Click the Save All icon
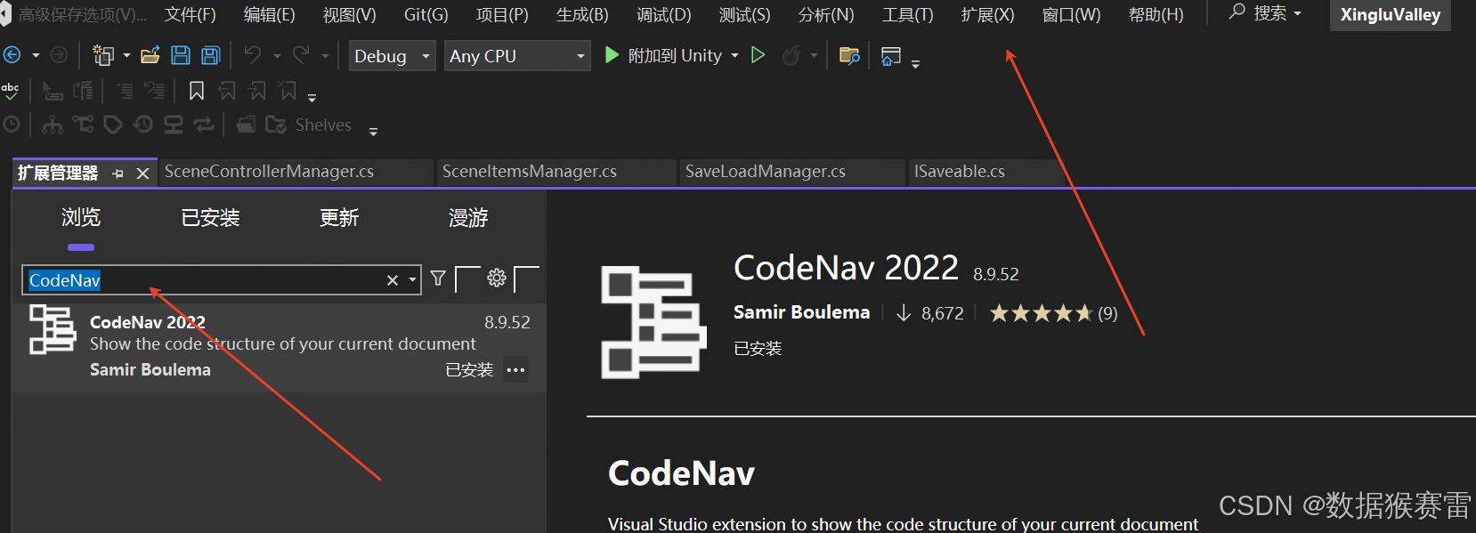Image resolution: width=1476 pixels, height=533 pixels. tap(211, 55)
